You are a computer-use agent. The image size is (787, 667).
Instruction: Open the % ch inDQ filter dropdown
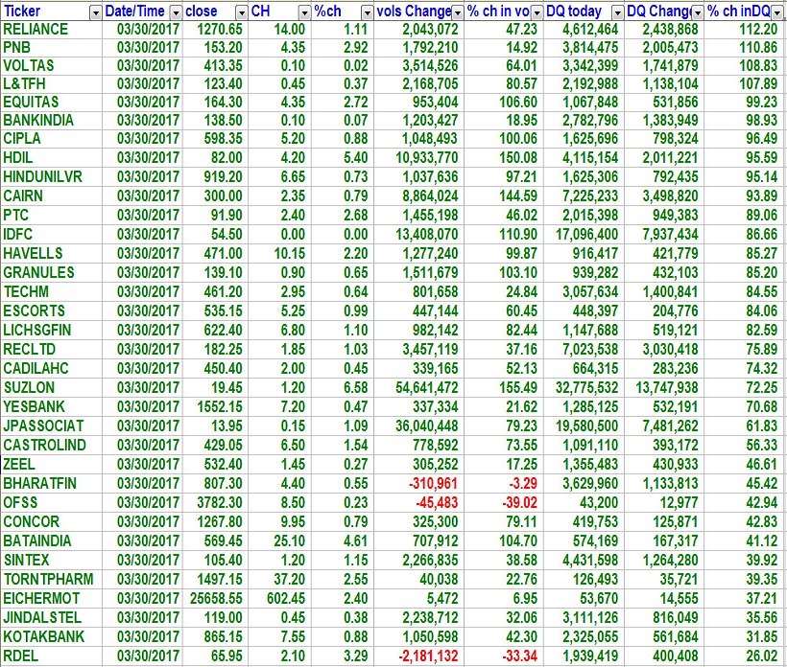point(777,12)
